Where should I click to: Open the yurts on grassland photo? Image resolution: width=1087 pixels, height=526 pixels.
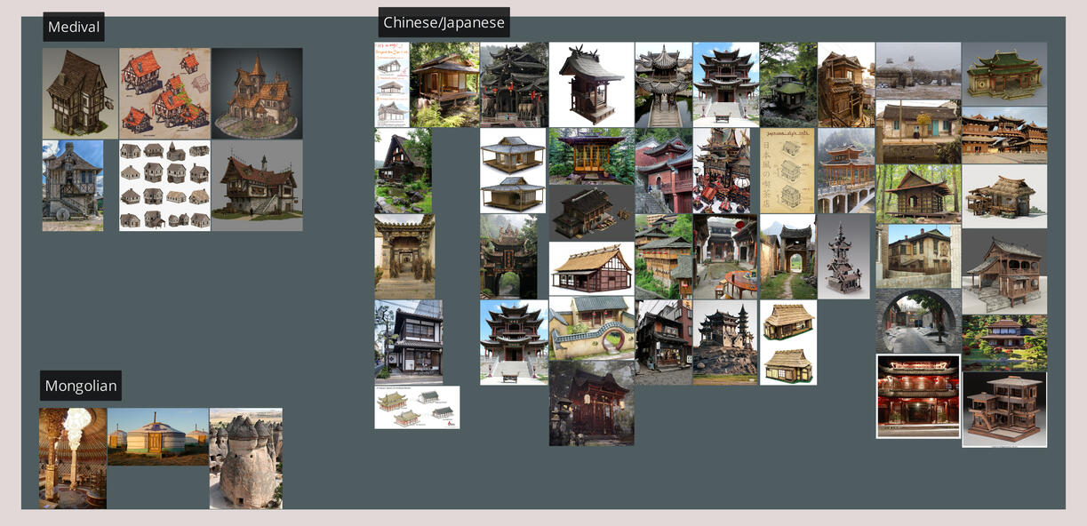pyautogui.click(x=158, y=436)
